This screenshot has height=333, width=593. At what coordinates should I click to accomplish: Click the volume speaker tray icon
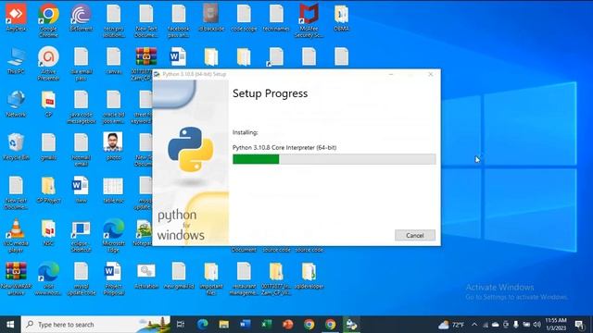click(536, 325)
